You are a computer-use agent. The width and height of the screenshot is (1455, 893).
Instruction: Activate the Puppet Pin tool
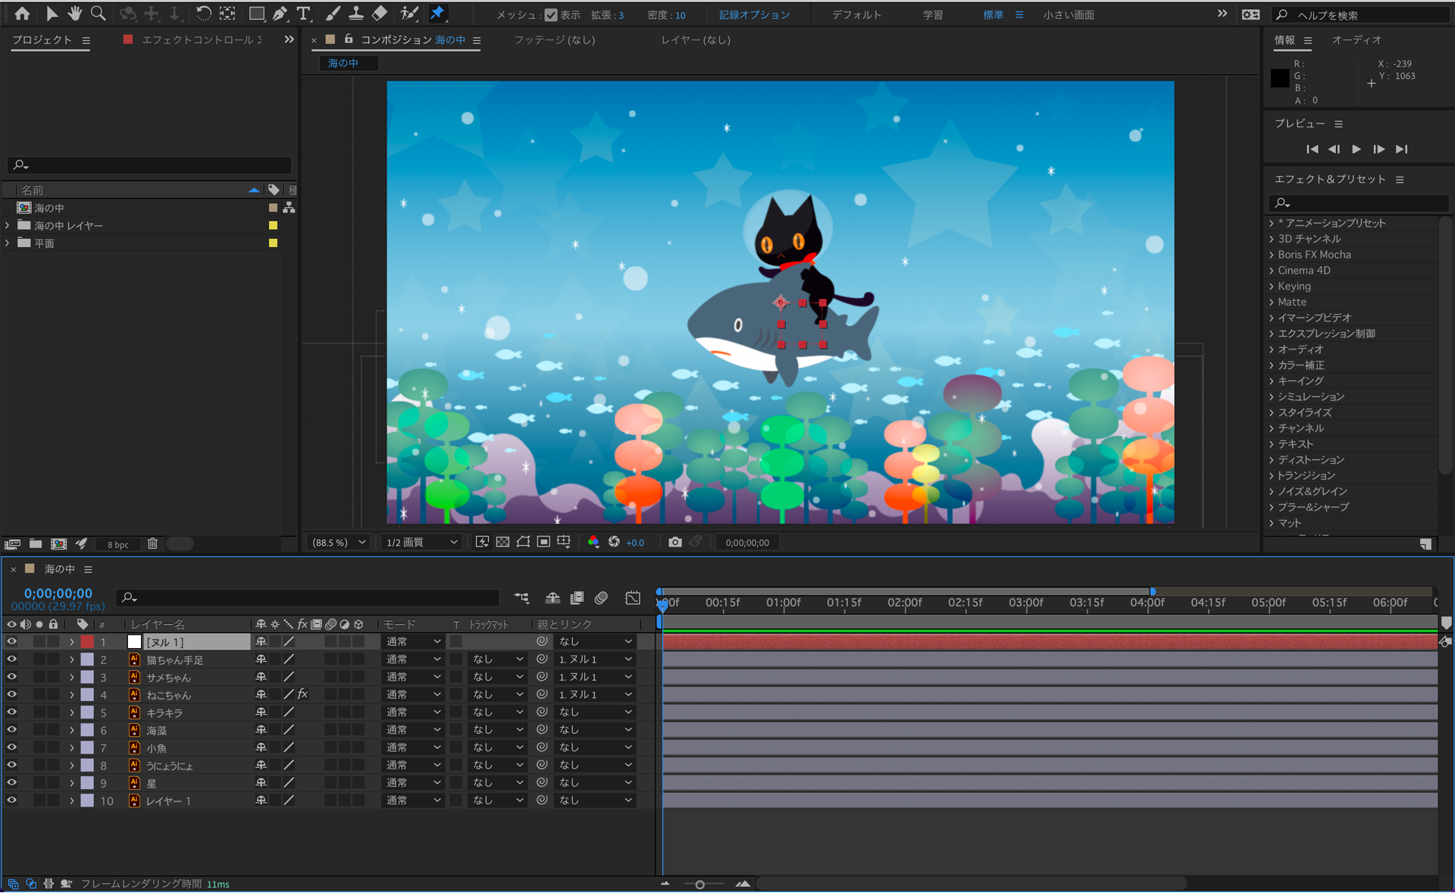437,14
